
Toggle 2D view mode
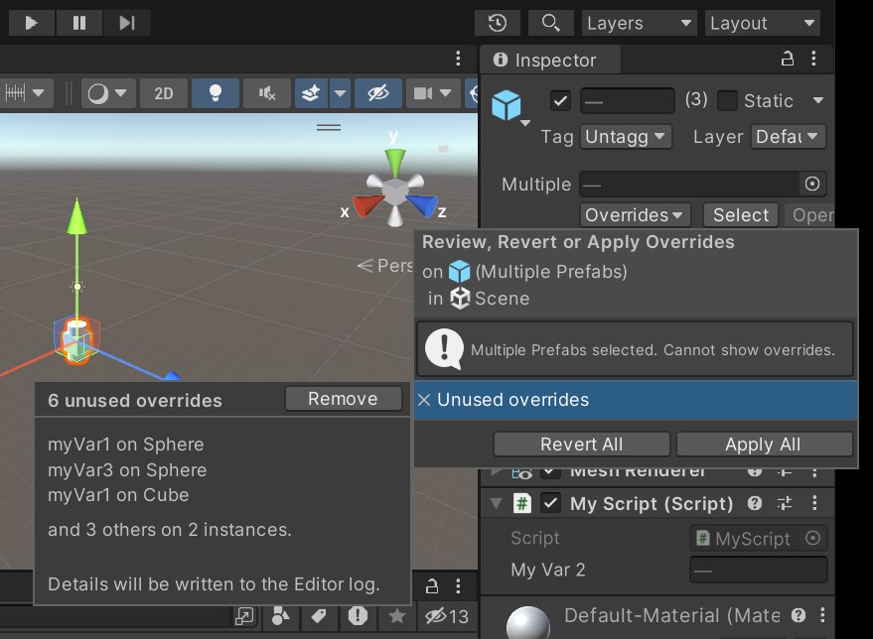pos(164,93)
